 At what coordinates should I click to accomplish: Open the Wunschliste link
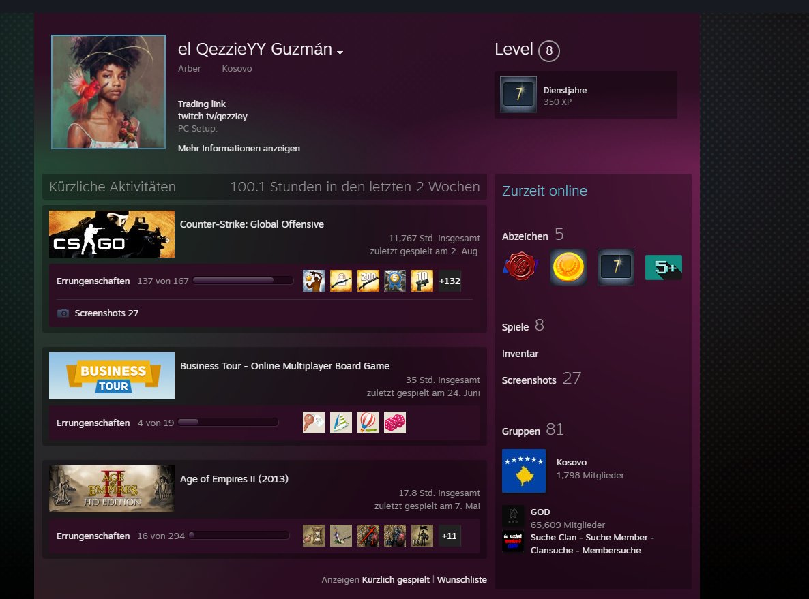[462, 579]
